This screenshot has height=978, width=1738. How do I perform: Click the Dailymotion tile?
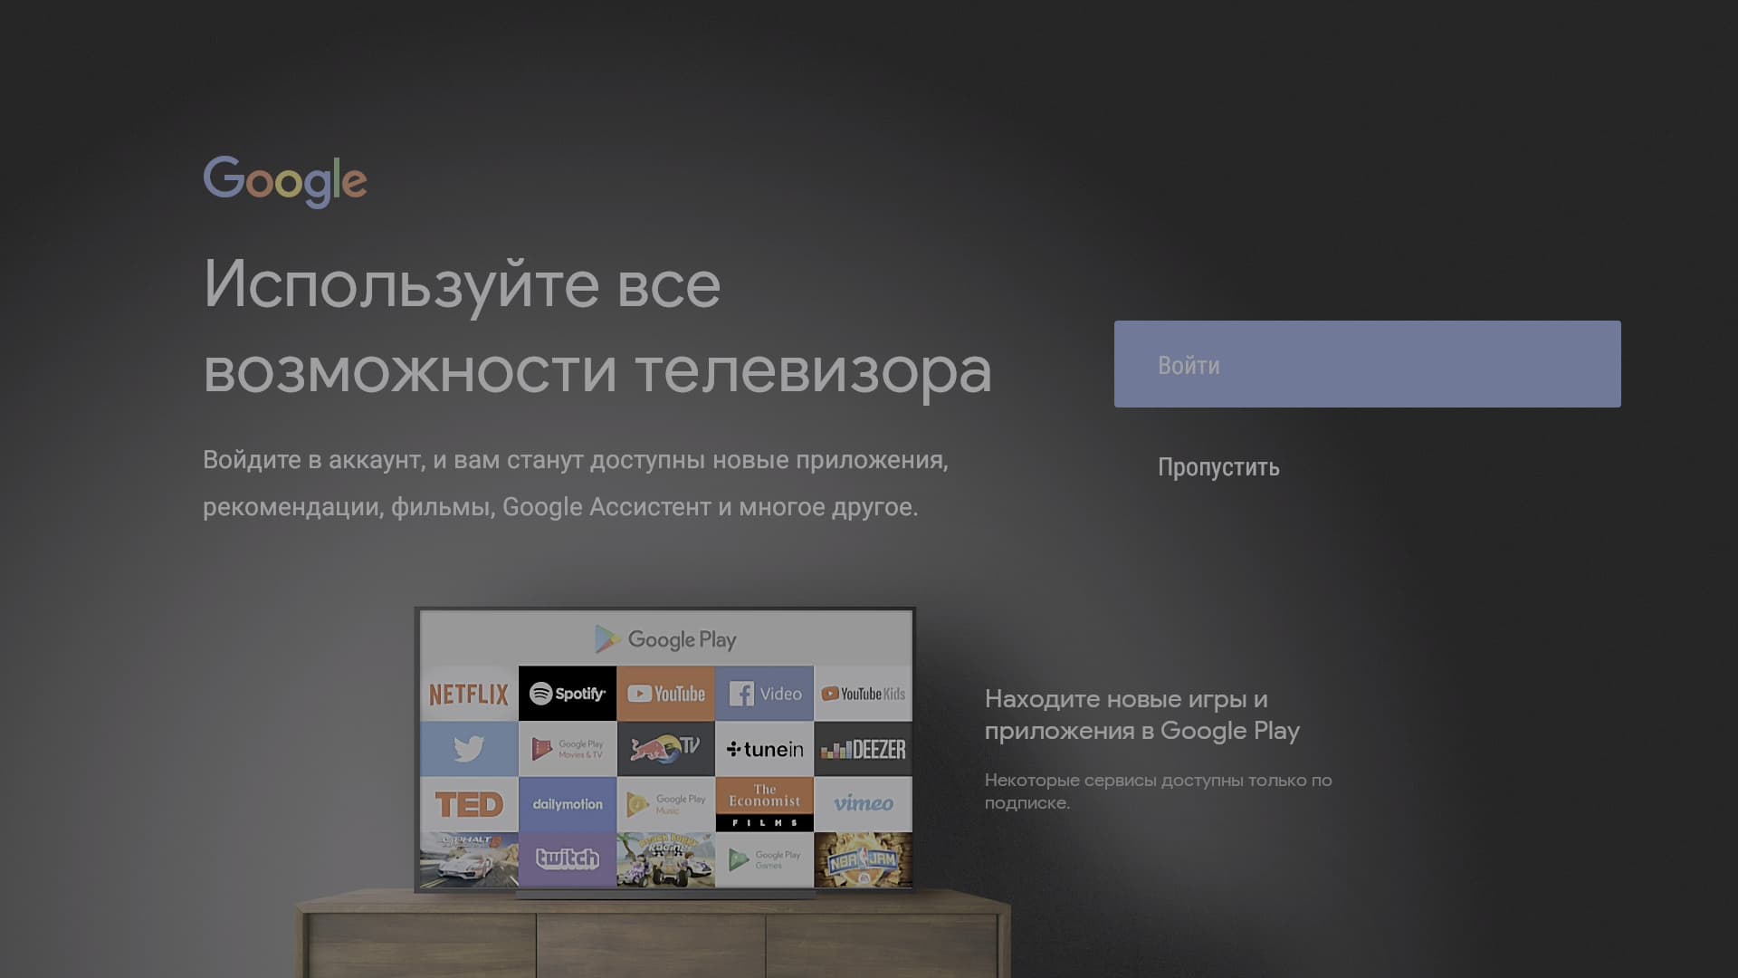pyautogui.click(x=568, y=804)
